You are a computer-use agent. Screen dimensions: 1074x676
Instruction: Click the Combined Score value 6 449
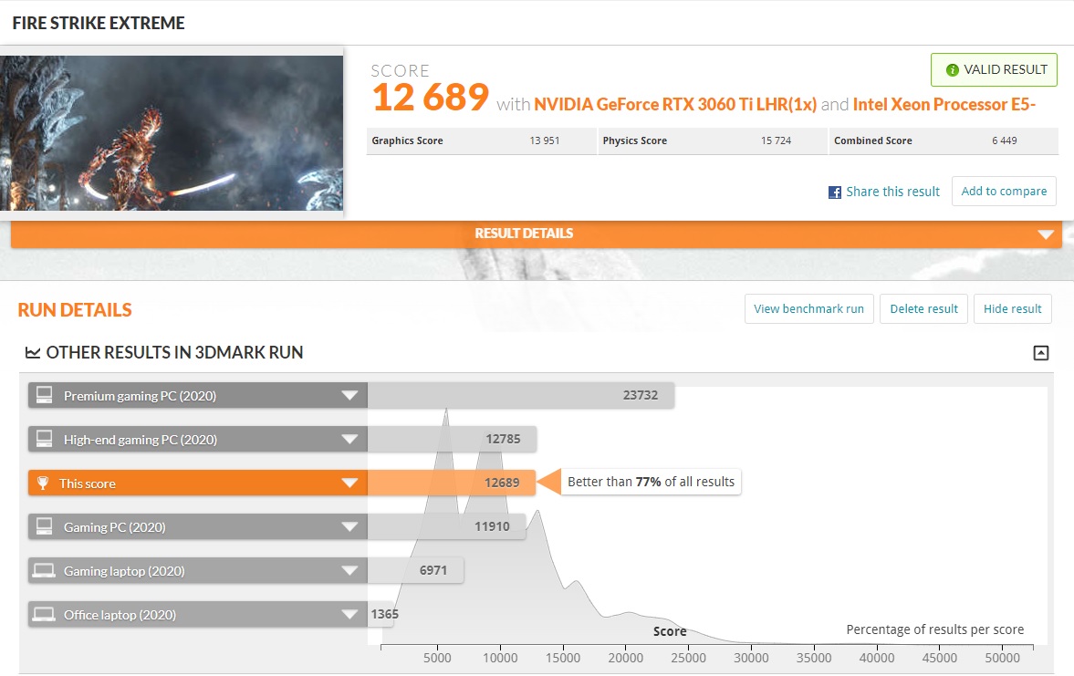(1004, 140)
